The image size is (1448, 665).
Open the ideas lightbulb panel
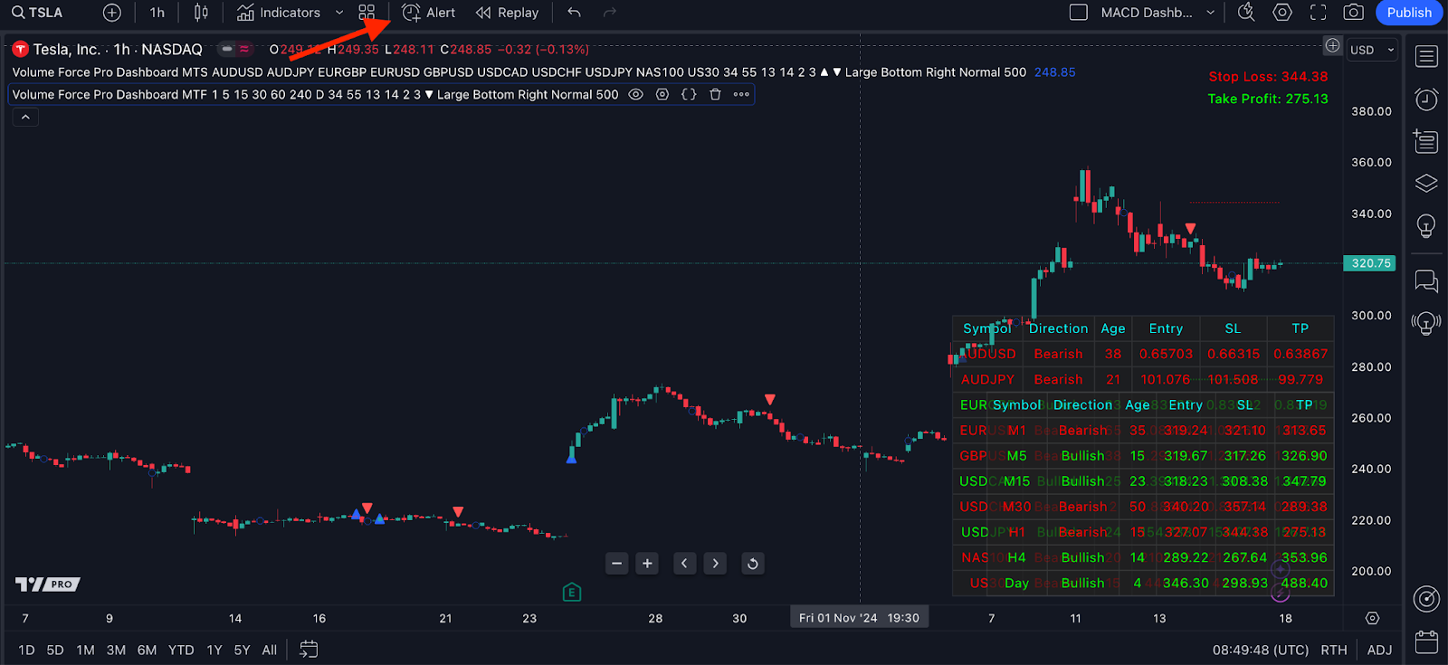(x=1426, y=226)
